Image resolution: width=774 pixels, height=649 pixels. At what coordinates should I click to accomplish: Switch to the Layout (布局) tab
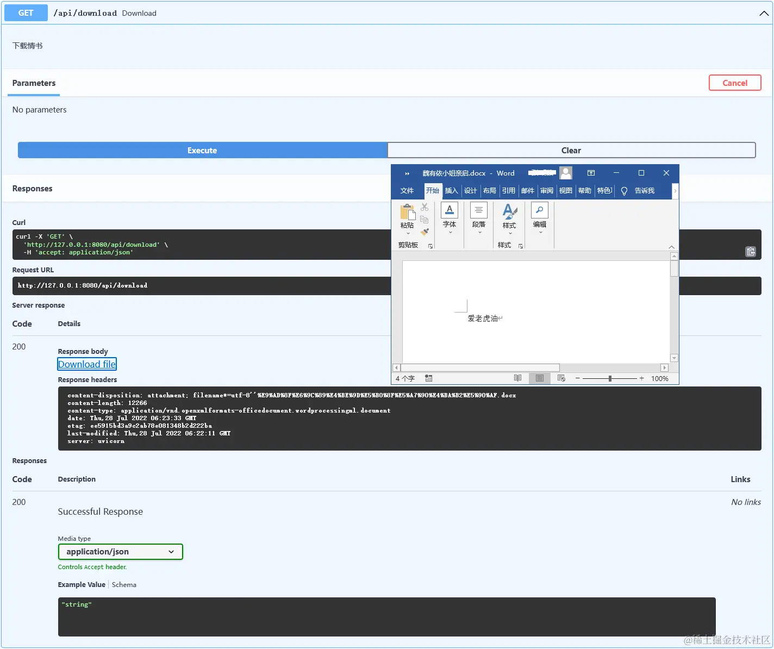490,191
